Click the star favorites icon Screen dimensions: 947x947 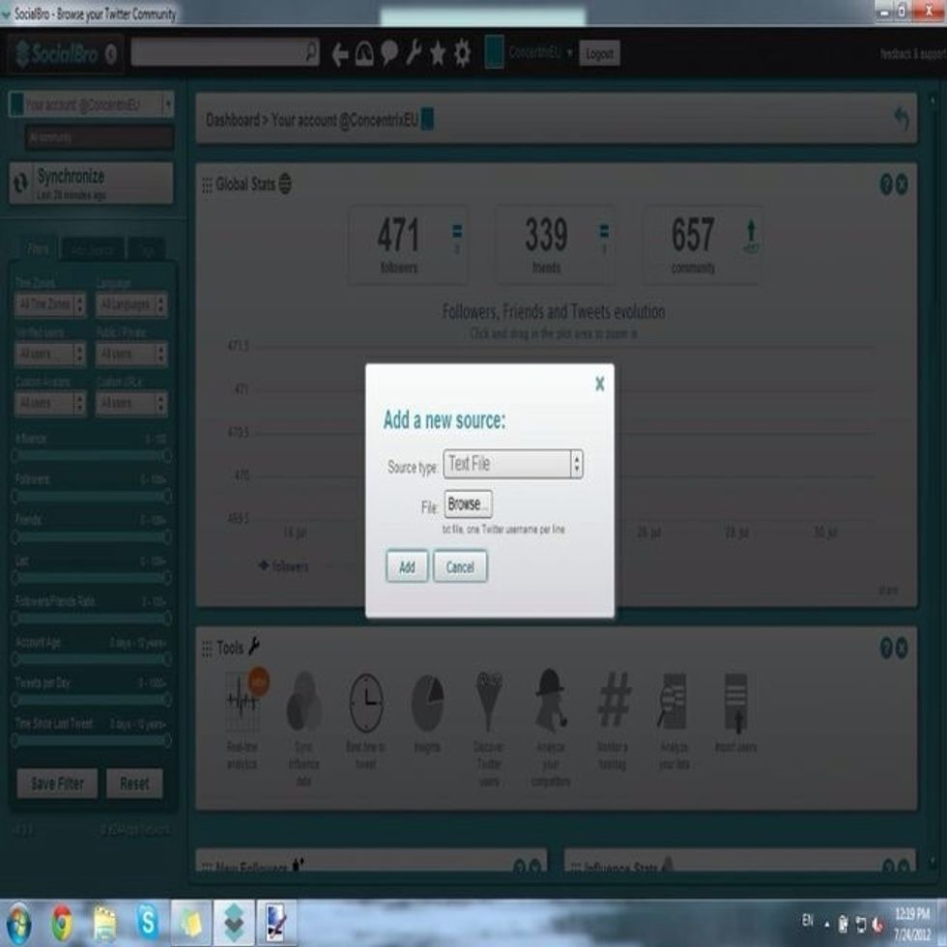point(438,54)
